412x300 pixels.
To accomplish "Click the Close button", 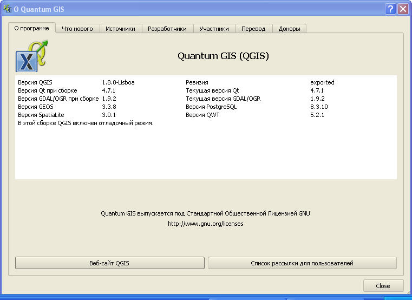I will (383, 286).
